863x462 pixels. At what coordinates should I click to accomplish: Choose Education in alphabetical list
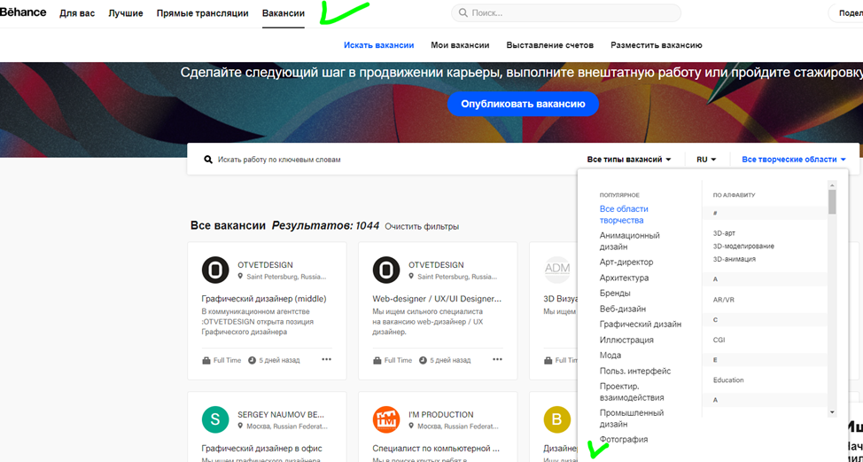728,380
